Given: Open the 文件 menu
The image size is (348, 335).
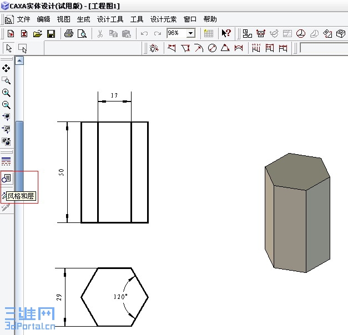Looking at the screenshot, I should (x=23, y=19).
